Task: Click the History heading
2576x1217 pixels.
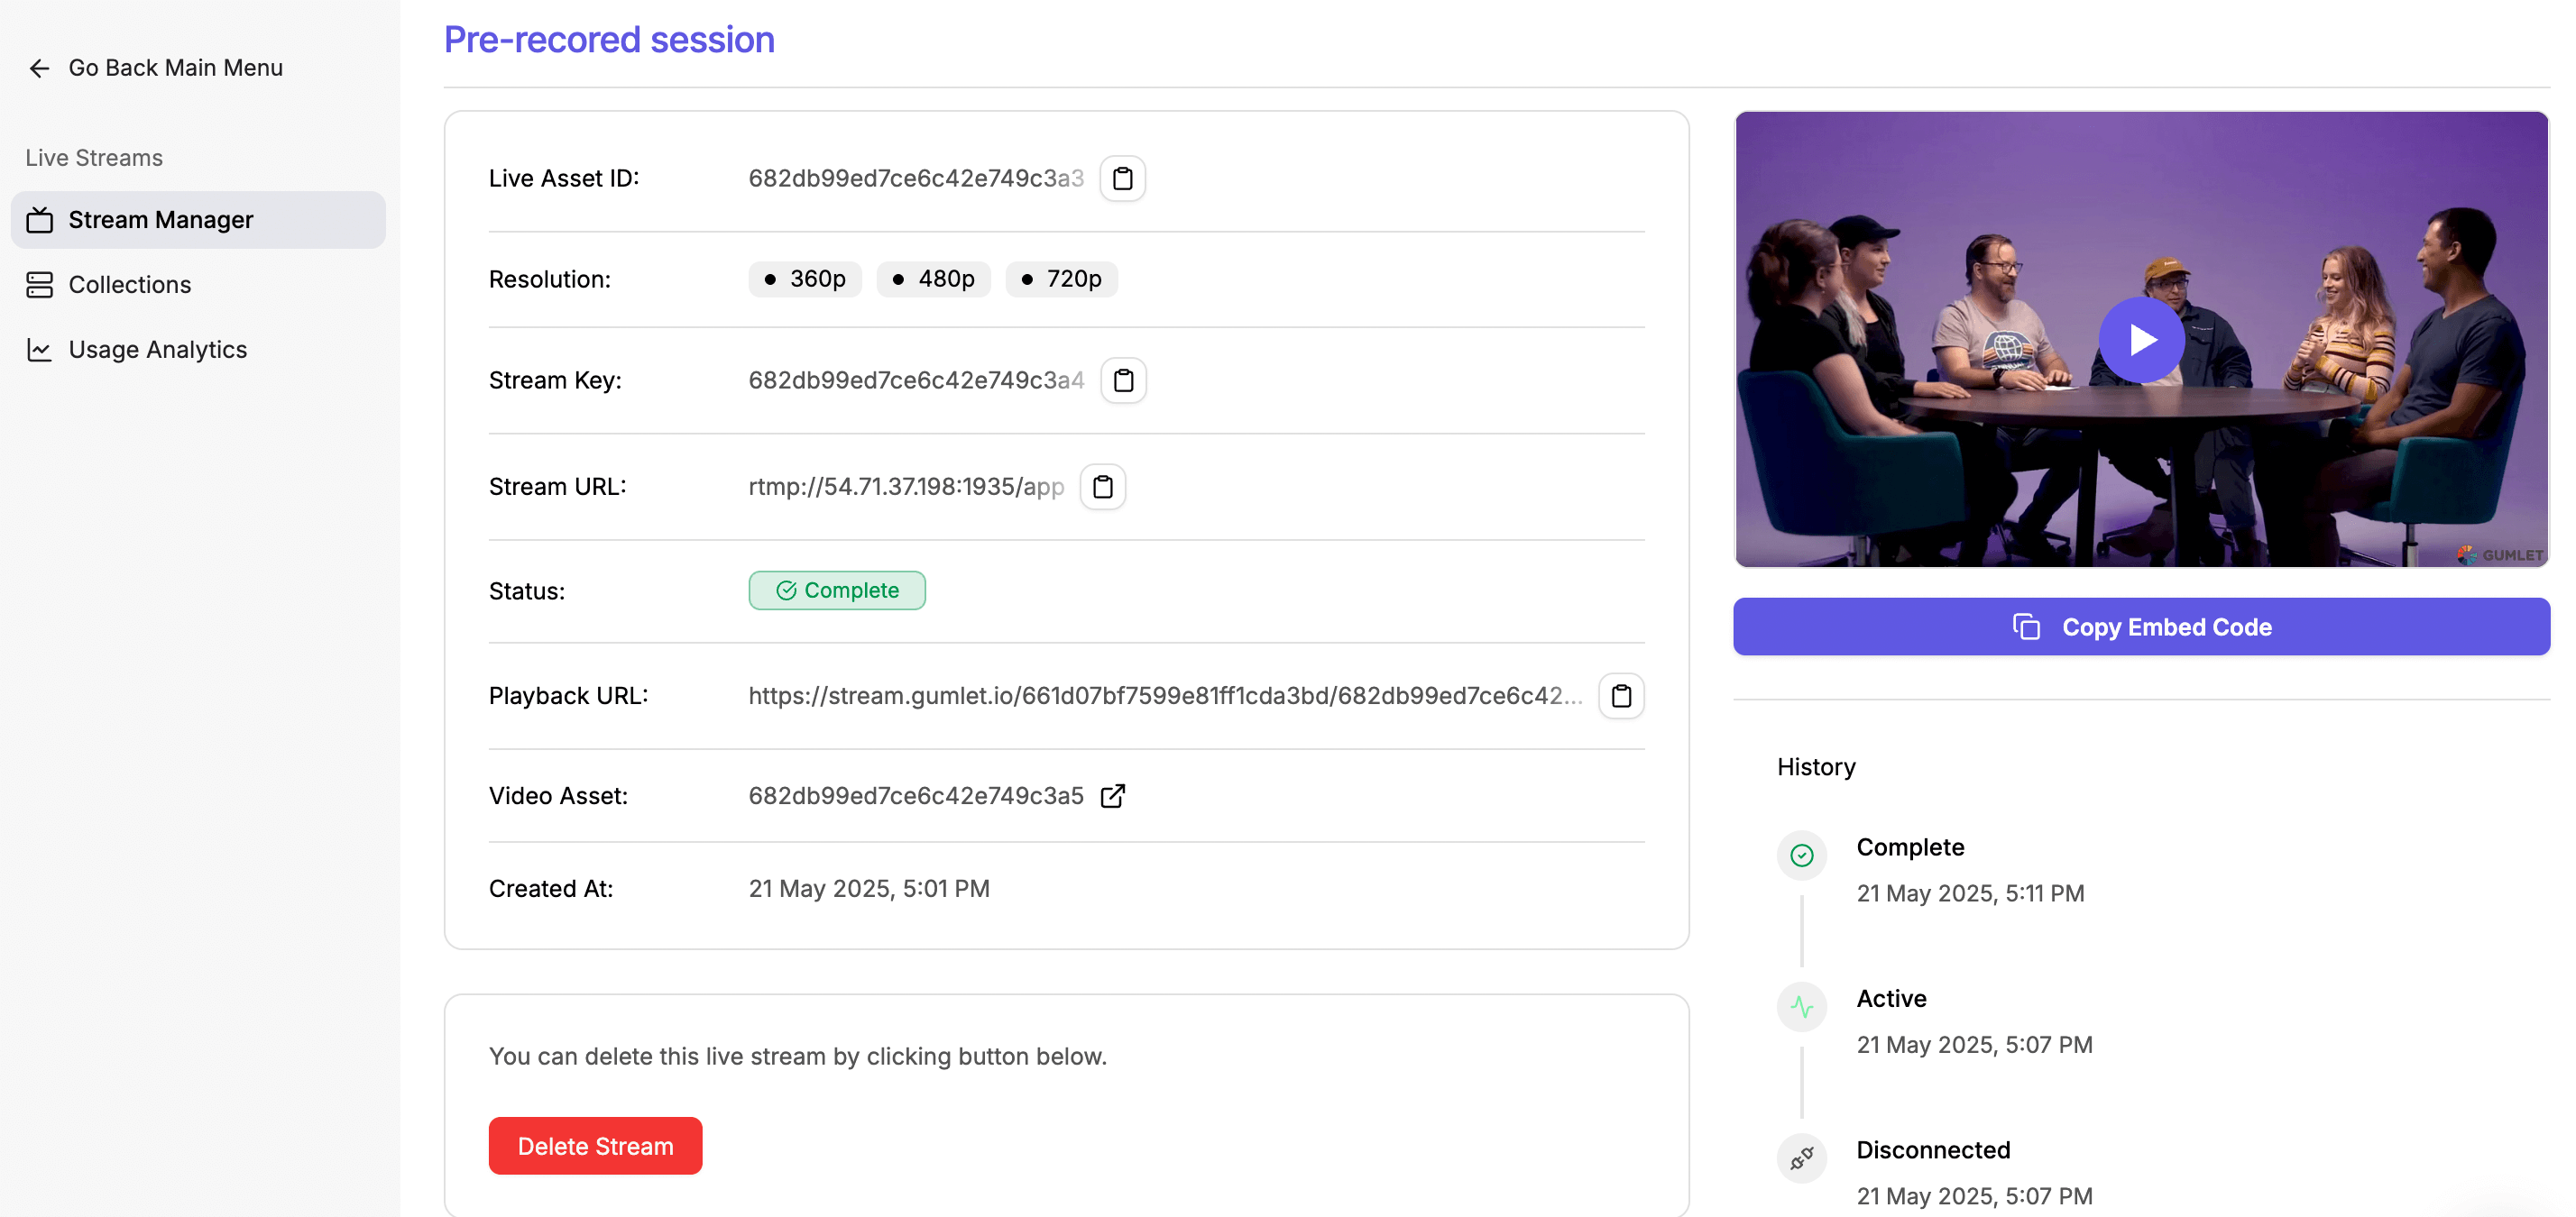Action: (1816, 766)
